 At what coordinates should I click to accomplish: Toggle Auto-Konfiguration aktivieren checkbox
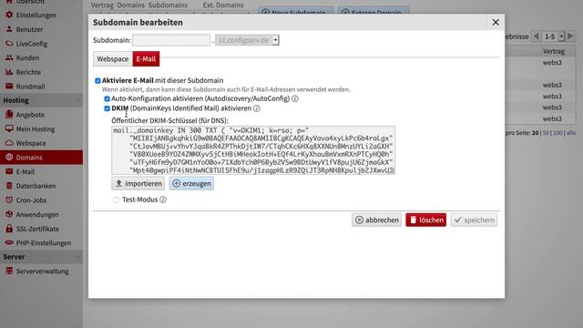(107, 98)
